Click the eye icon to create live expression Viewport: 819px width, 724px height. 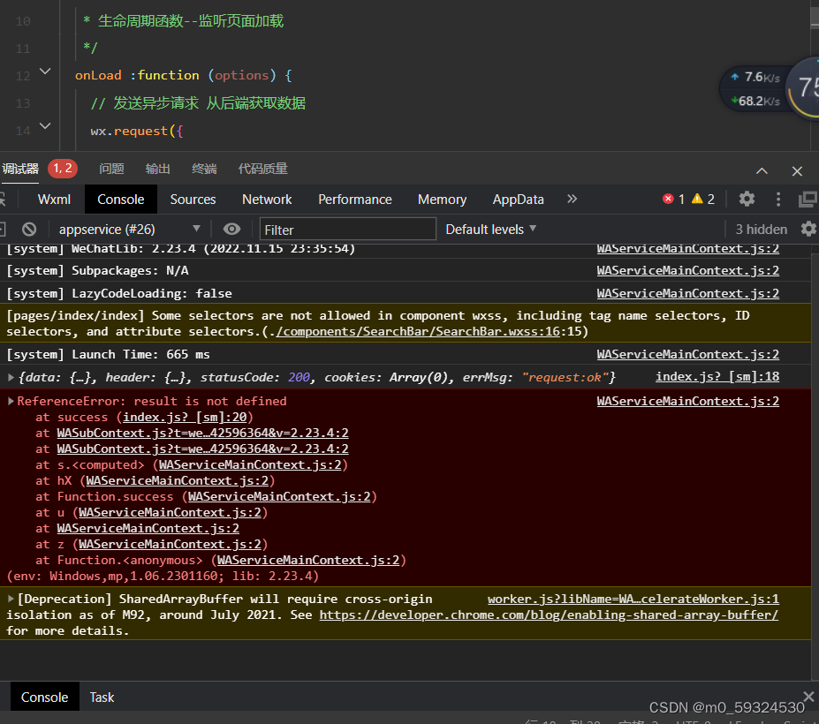[232, 229]
